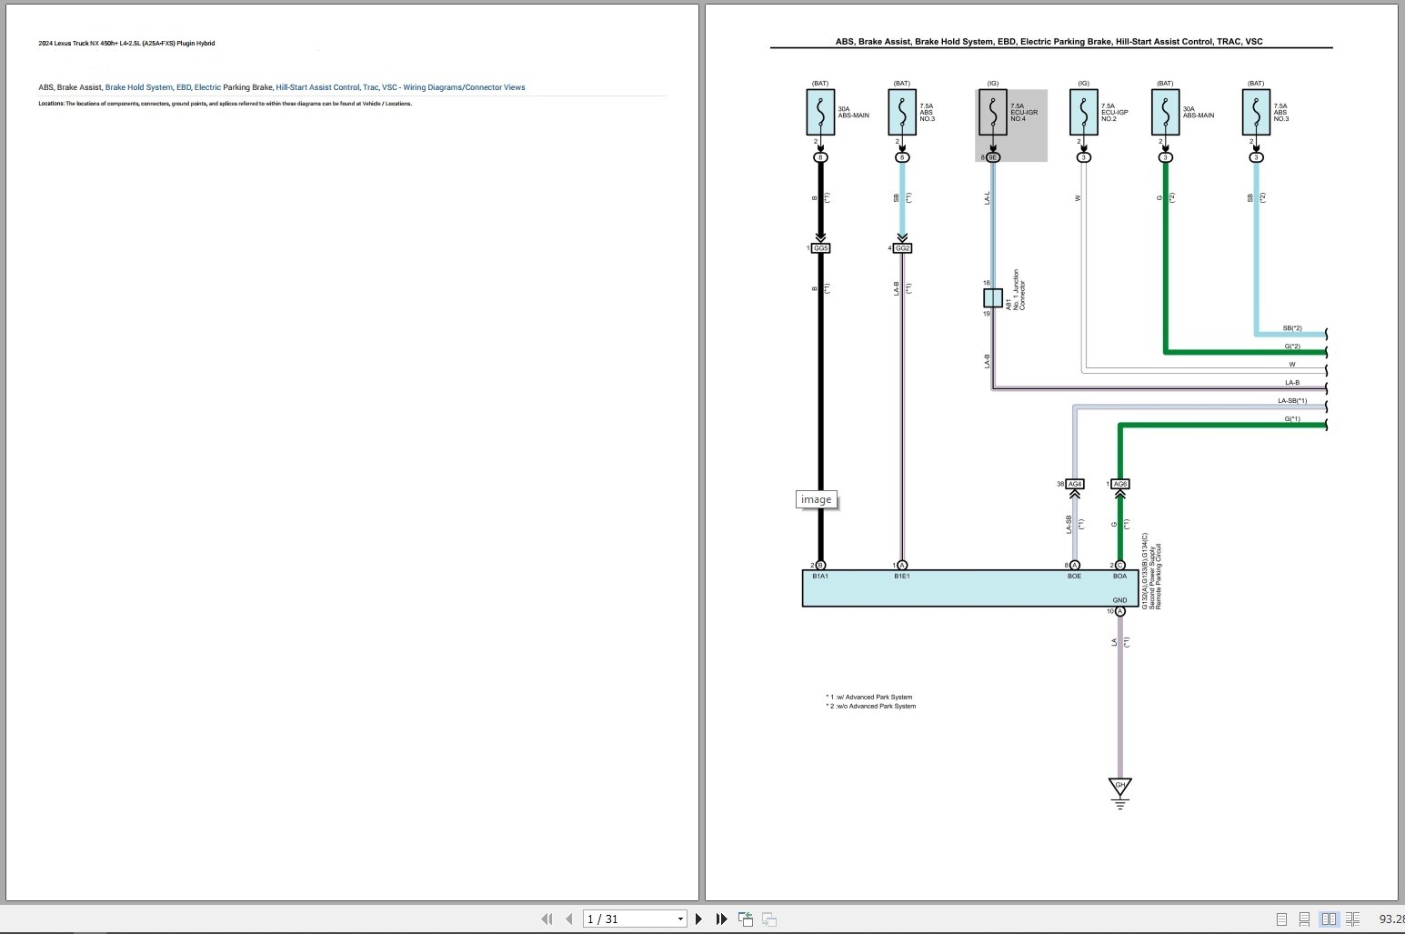This screenshot has height=934, width=1405.
Task: Go to the previous page
Action: [570, 919]
